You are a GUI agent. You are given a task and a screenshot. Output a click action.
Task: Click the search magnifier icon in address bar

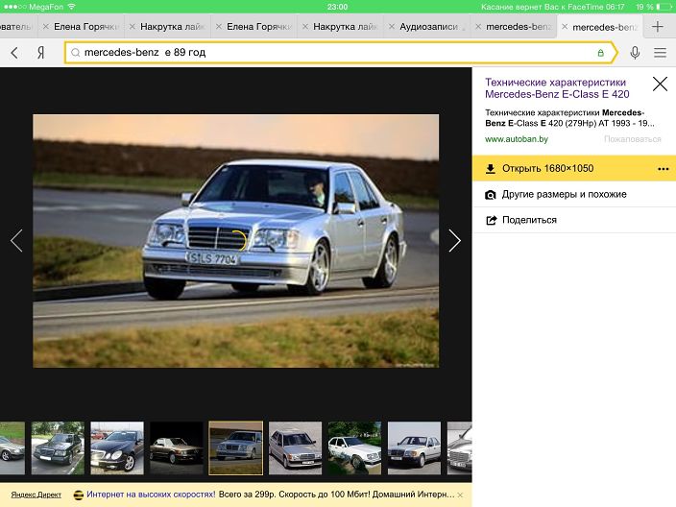76,53
